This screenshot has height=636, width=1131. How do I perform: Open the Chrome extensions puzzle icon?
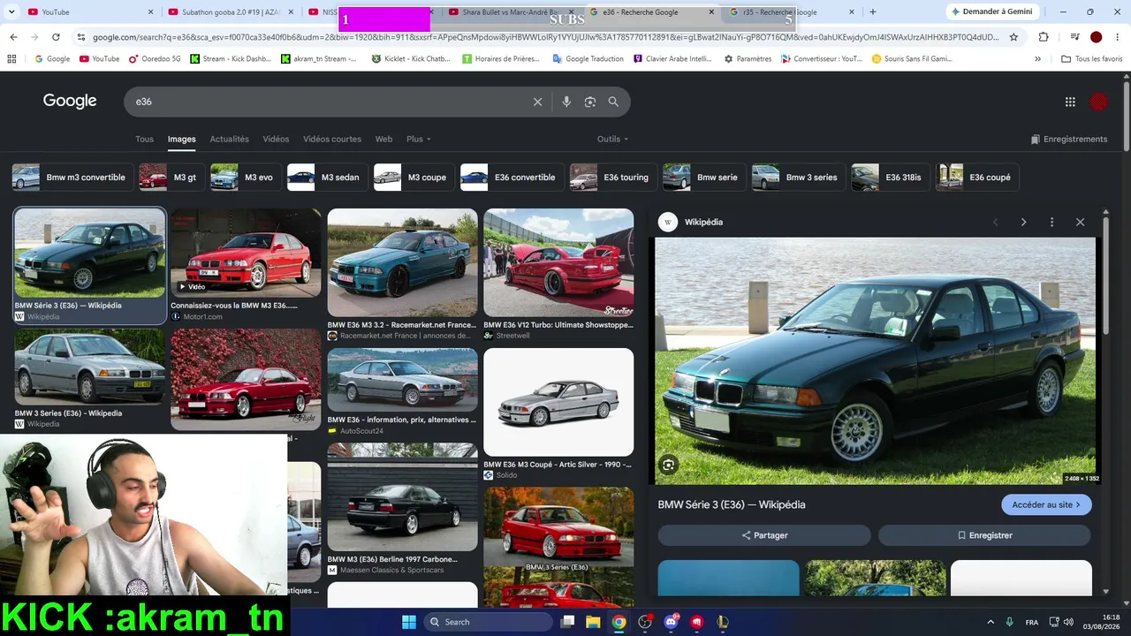pyautogui.click(x=1044, y=37)
